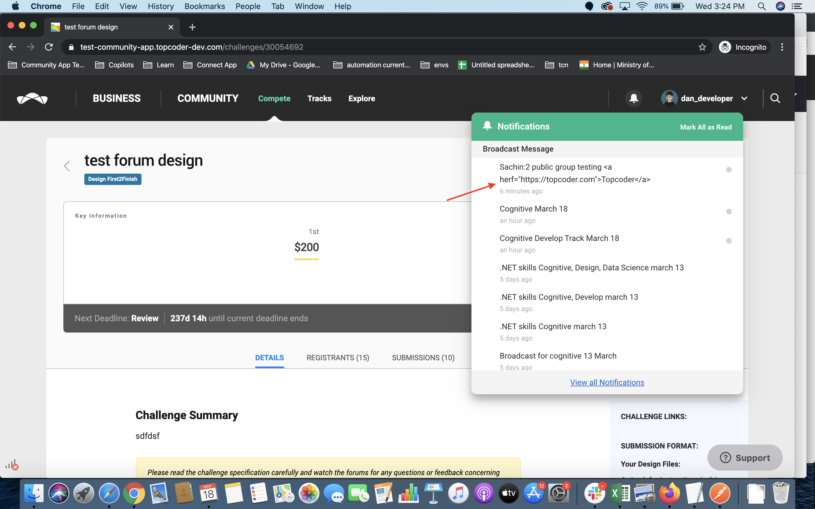Open Chrome's three-dot menu

[x=782, y=47]
